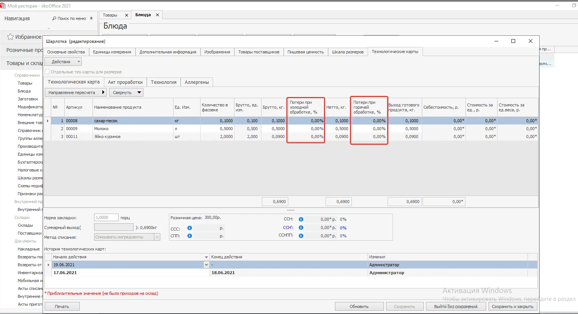This screenshot has width=578, height=314.
Task: Close the Товары tab with its X
Action: [126, 15]
